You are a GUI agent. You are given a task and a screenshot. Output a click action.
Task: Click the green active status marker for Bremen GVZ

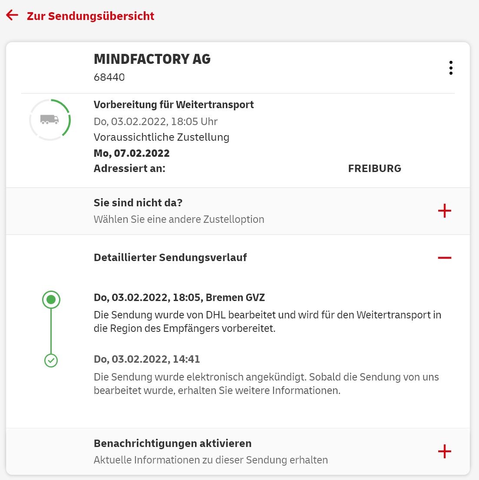51,299
